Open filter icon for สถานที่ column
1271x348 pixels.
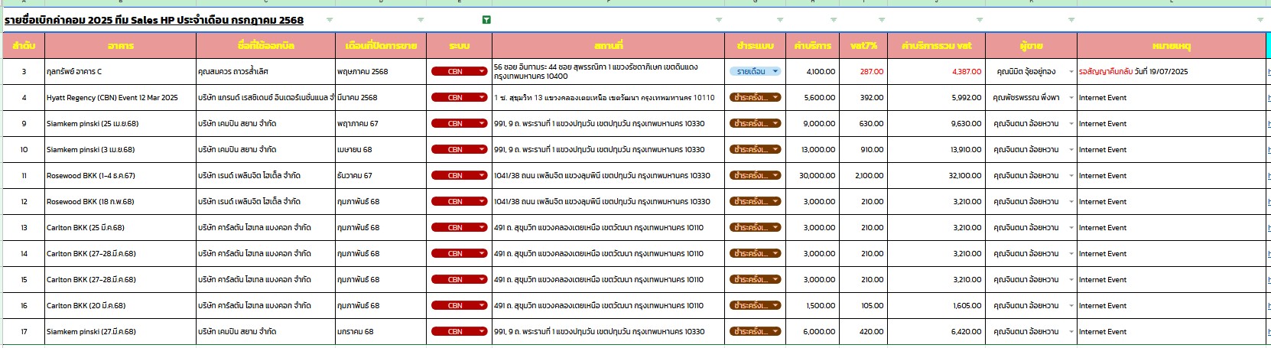[718, 20]
